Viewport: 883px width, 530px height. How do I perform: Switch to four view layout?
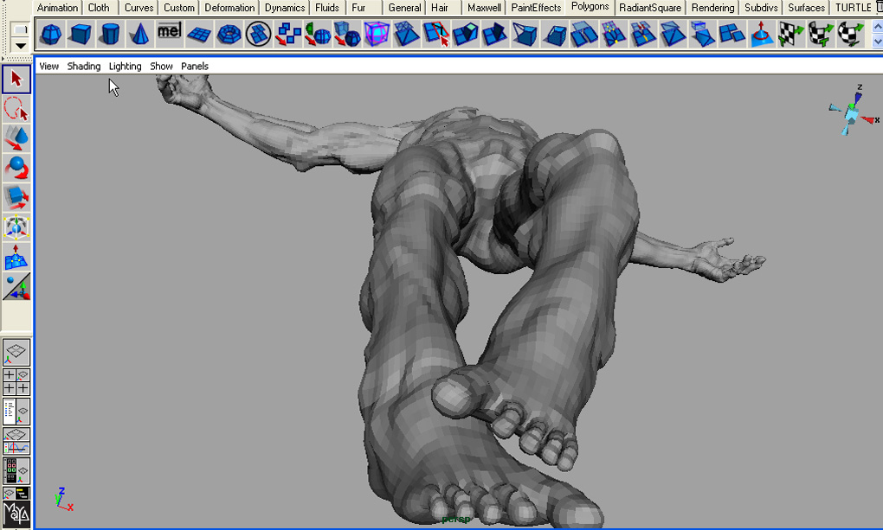pos(16,381)
